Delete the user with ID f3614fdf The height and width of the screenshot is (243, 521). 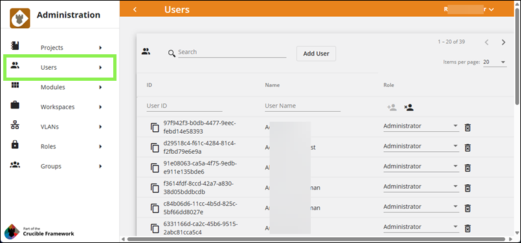[467, 188]
